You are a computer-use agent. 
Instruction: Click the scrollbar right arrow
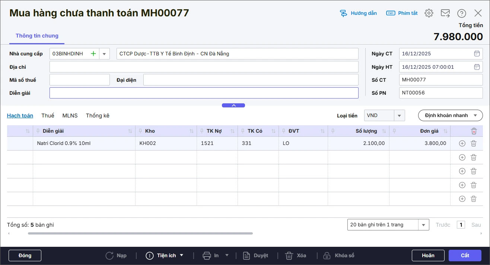(481, 233)
